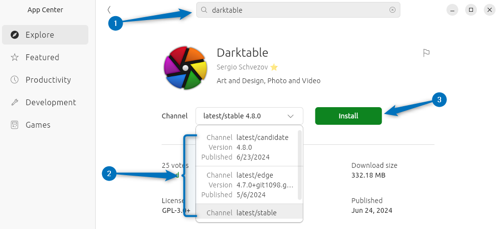Open the Featured section
Viewport: 498px width, 229px height.
[x=45, y=57]
